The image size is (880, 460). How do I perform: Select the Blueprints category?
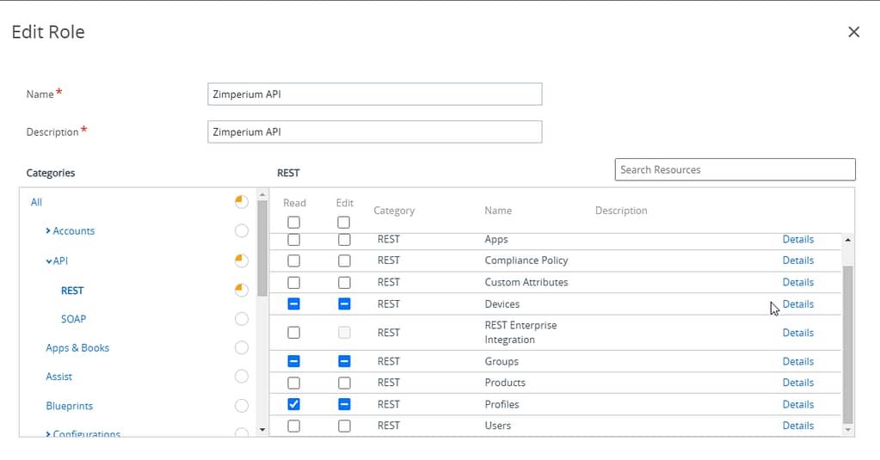[x=70, y=406]
